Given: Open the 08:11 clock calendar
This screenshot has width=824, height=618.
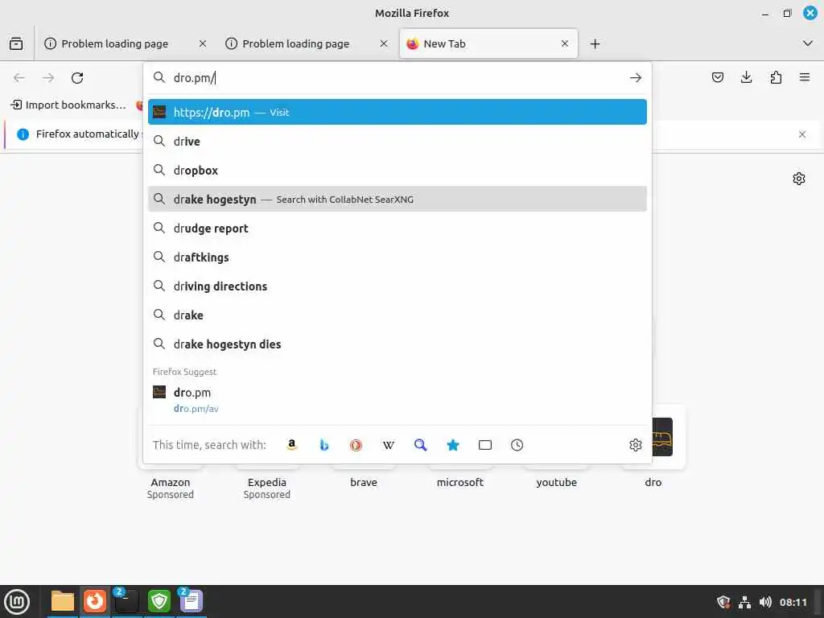Looking at the screenshot, I should click(x=793, y=602).
